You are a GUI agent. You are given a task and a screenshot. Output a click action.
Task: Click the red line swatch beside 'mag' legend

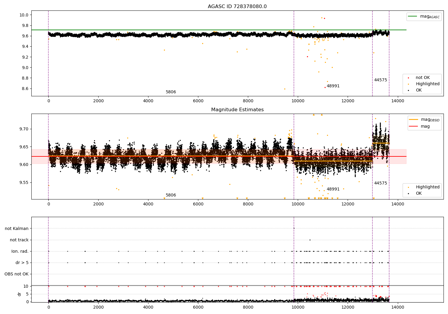(x=414, y=126)
